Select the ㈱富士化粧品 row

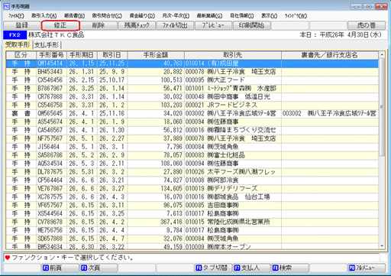[192, 155]
